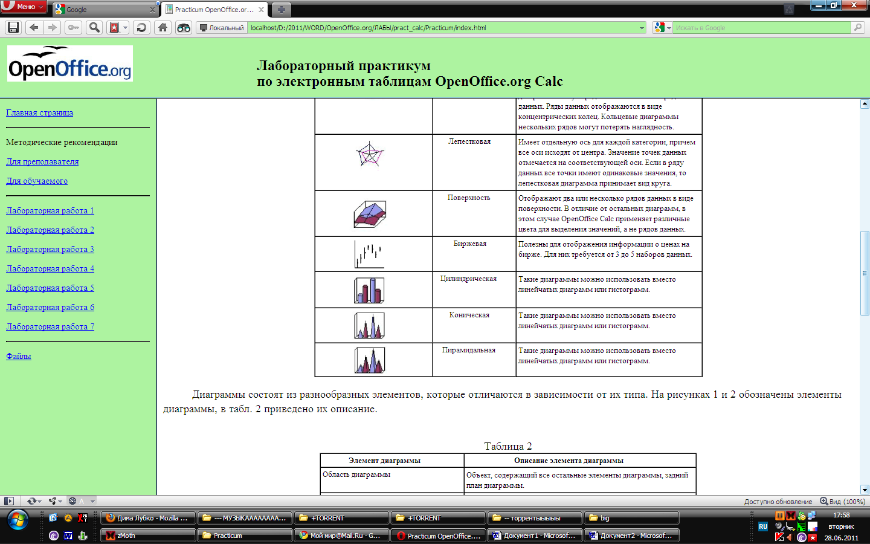Expand the bookmark star dropdown arrow

[125, 27]
